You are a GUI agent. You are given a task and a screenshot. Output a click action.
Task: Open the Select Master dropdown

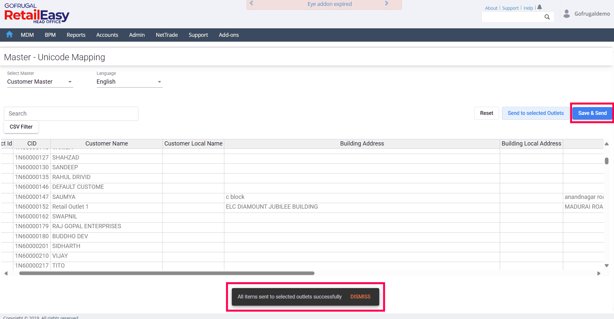[40, 82]
